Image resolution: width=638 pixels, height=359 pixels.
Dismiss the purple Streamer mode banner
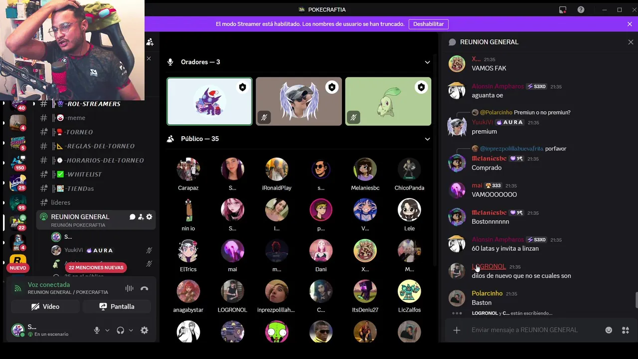pos(630,24)
